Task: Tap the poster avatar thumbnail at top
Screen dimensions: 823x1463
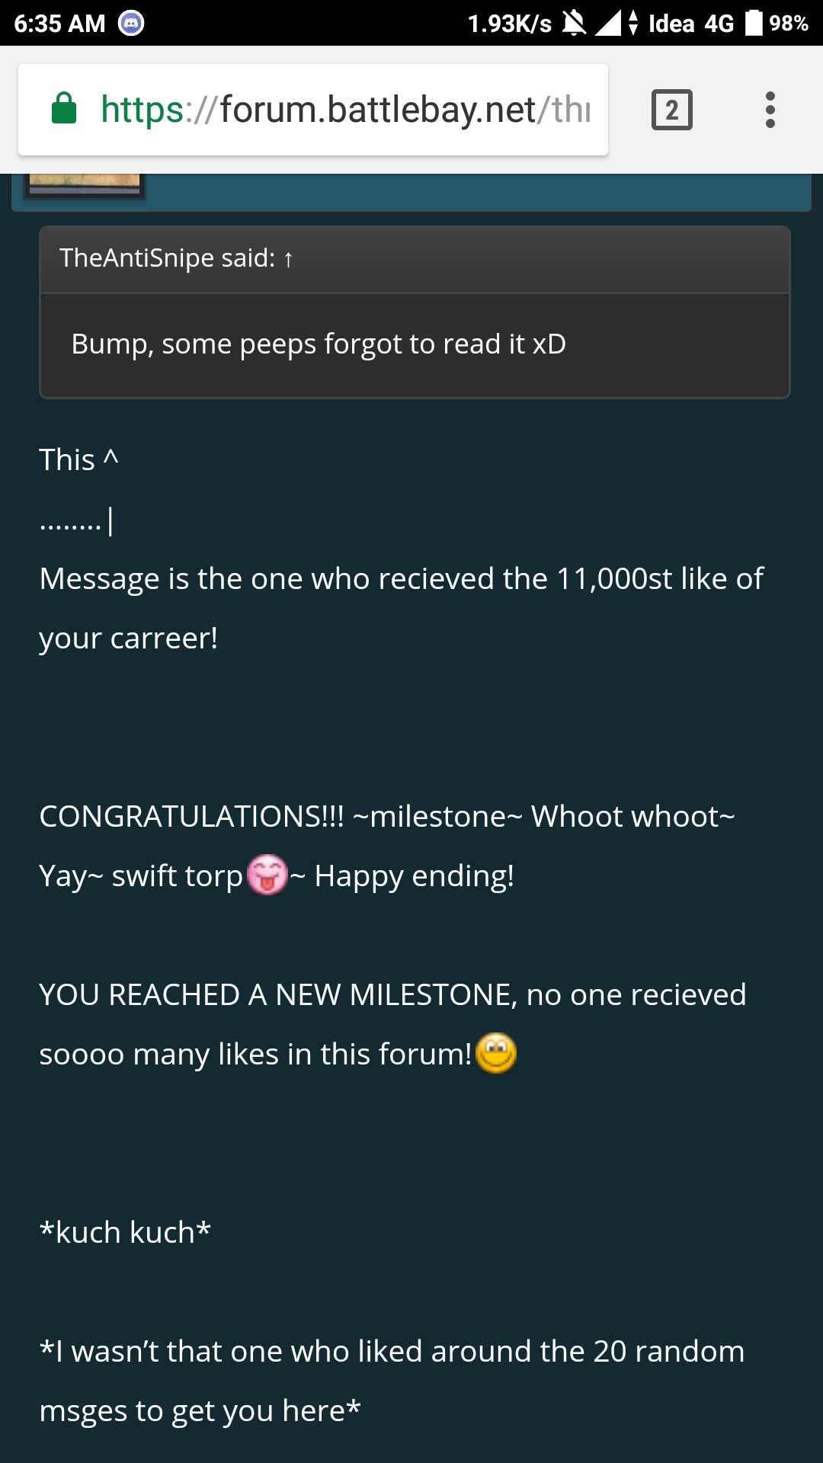Action: 84,184
